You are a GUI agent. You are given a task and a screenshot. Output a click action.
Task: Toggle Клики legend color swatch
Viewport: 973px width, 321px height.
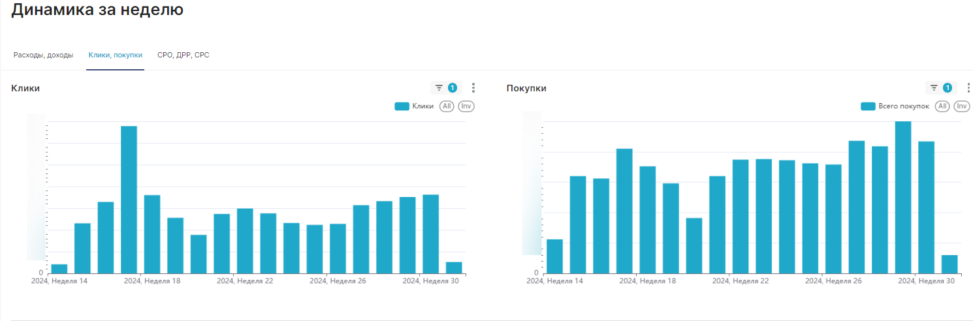coord(402,106)
